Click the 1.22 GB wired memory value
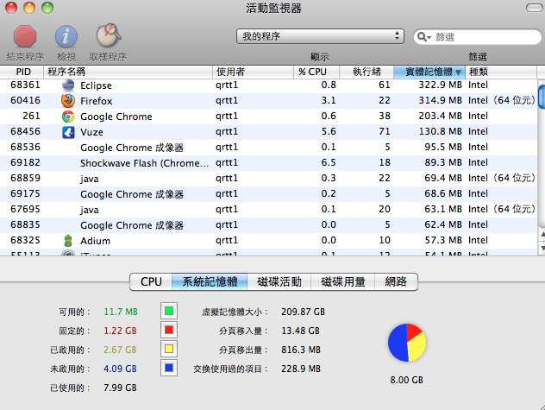The image size is (545, 410). 120,331
